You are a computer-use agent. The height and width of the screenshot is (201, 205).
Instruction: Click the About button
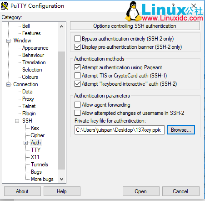[x=22, y=191]
